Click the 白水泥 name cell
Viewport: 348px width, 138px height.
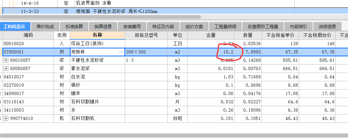(97, 77)
